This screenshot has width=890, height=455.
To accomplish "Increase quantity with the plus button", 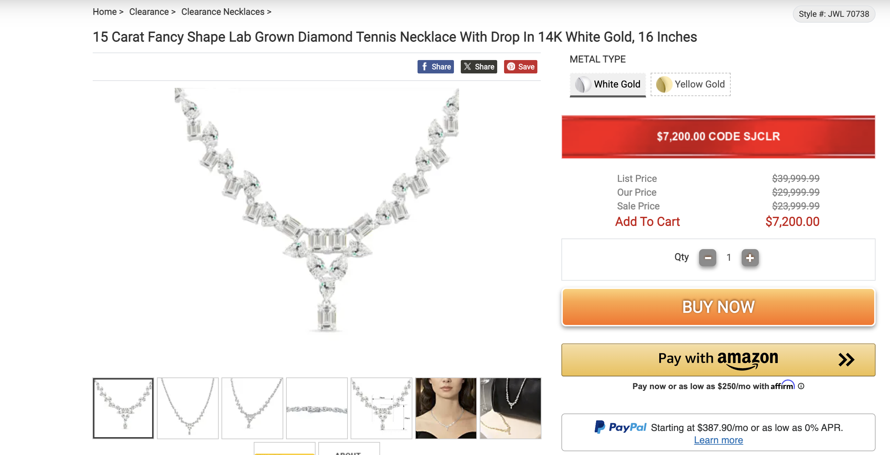I will coord(750,258).
